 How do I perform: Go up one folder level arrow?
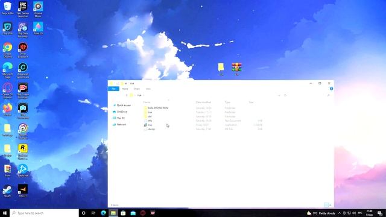(x=127, y=95)
